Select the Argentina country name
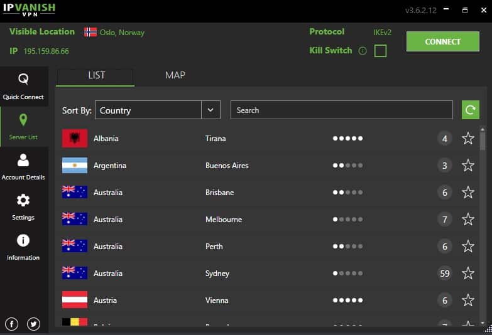The width and height of the screenshot is (492, 335). 110,166
